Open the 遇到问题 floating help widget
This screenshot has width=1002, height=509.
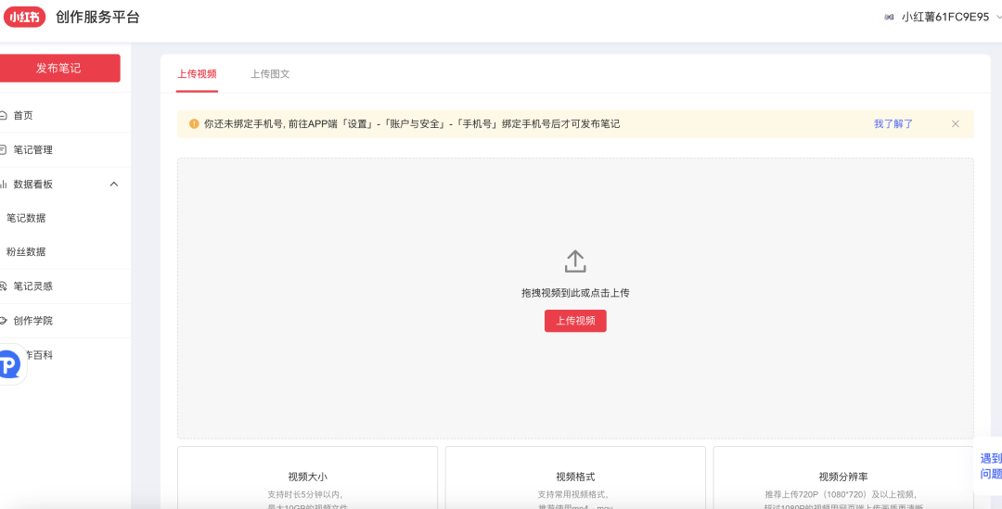point(990,465)
